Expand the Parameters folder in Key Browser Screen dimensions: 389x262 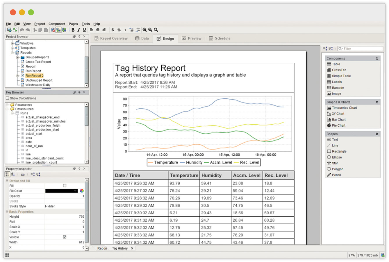tap(8, 105)
